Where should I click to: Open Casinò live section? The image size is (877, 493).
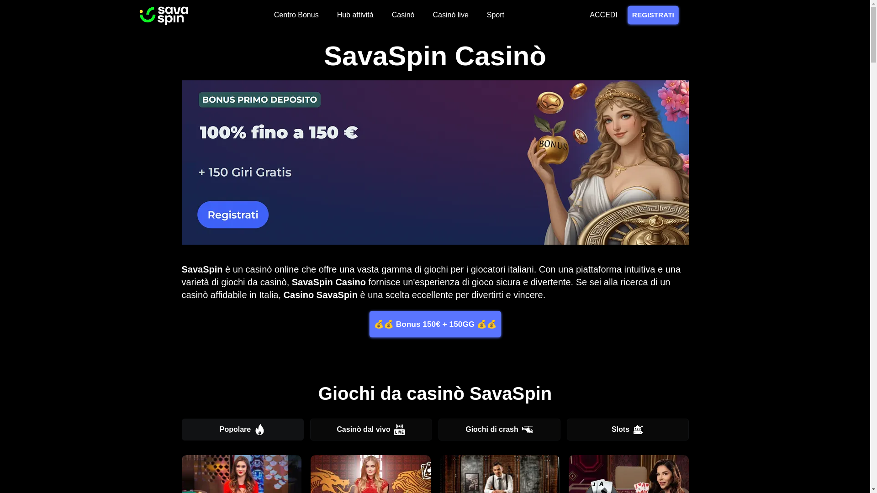tap(450, 15)
